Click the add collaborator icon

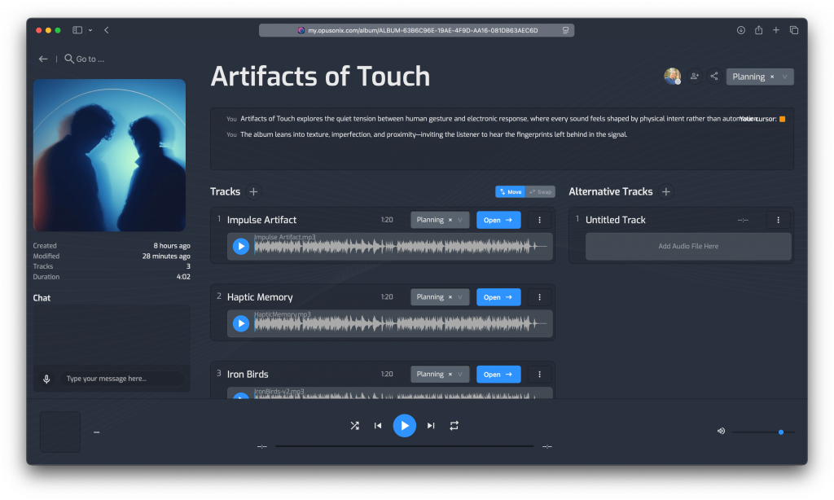pos(694,77)
